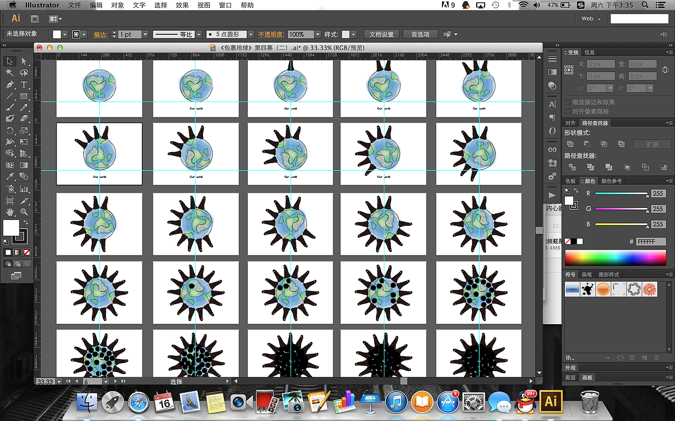Open the Character panel icon
This screenshot has height=421, width=675.
click(552, 104)
